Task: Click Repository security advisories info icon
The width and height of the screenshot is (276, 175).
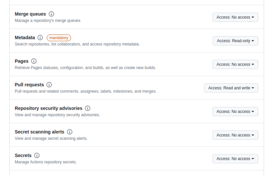Action: [88, 108]
